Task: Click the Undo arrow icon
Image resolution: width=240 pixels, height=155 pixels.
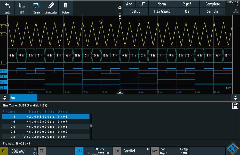Action: point(7,7)
